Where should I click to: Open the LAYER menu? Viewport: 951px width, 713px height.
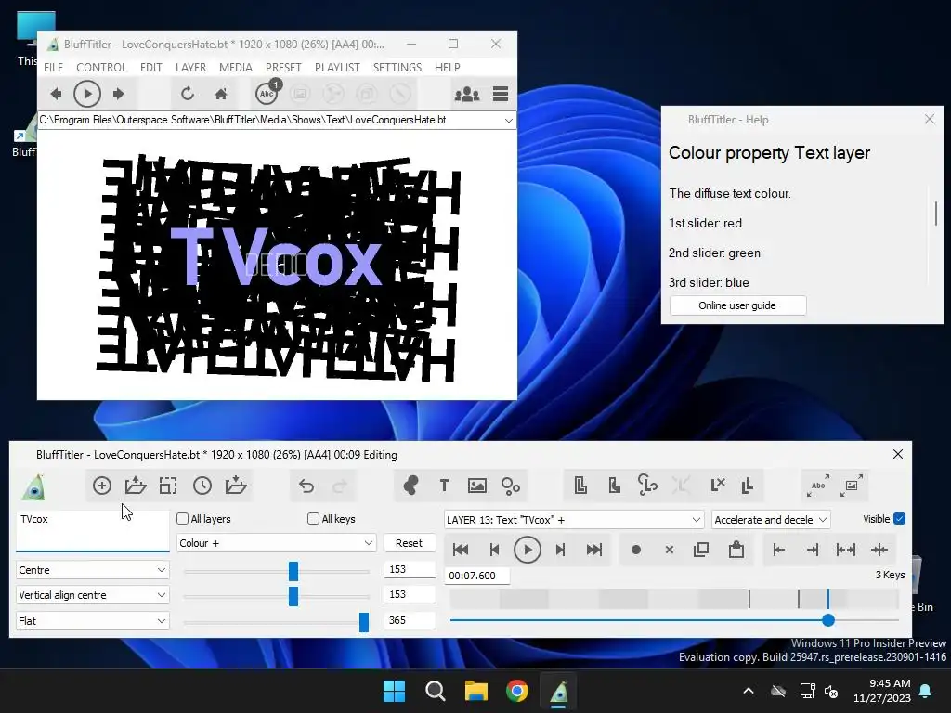(190, 67)
